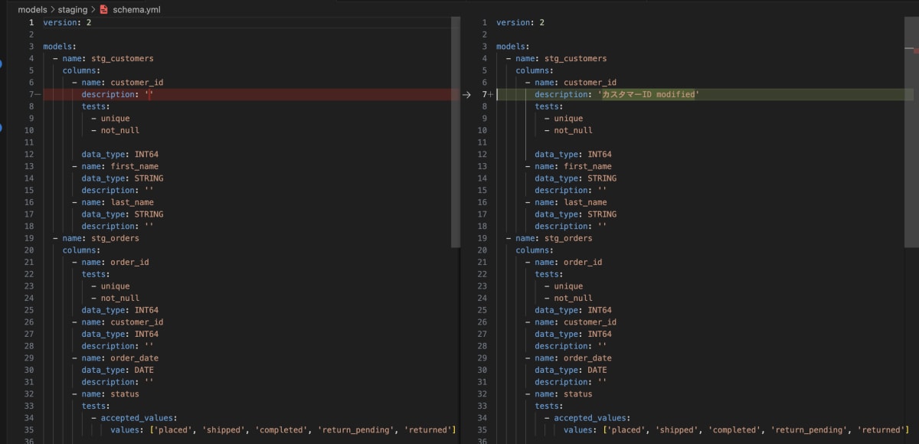
Task: Click the 'values:' list line in left pane
Action: click(283, 430)
